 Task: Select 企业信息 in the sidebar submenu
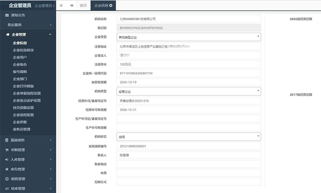[20, 43]
